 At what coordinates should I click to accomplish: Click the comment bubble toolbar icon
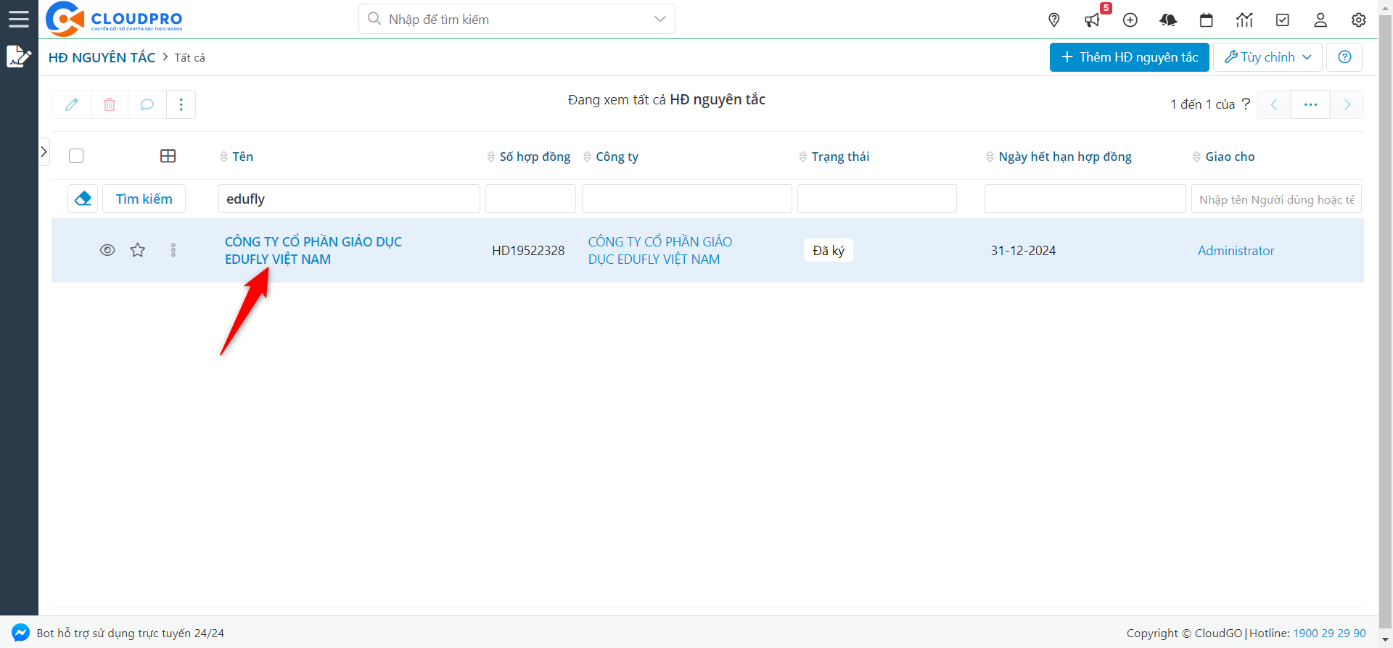click(x=147, y=104)
